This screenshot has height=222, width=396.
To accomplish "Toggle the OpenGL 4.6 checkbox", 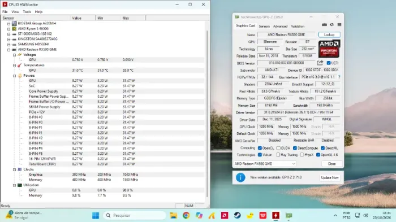I will coord(318,155).
